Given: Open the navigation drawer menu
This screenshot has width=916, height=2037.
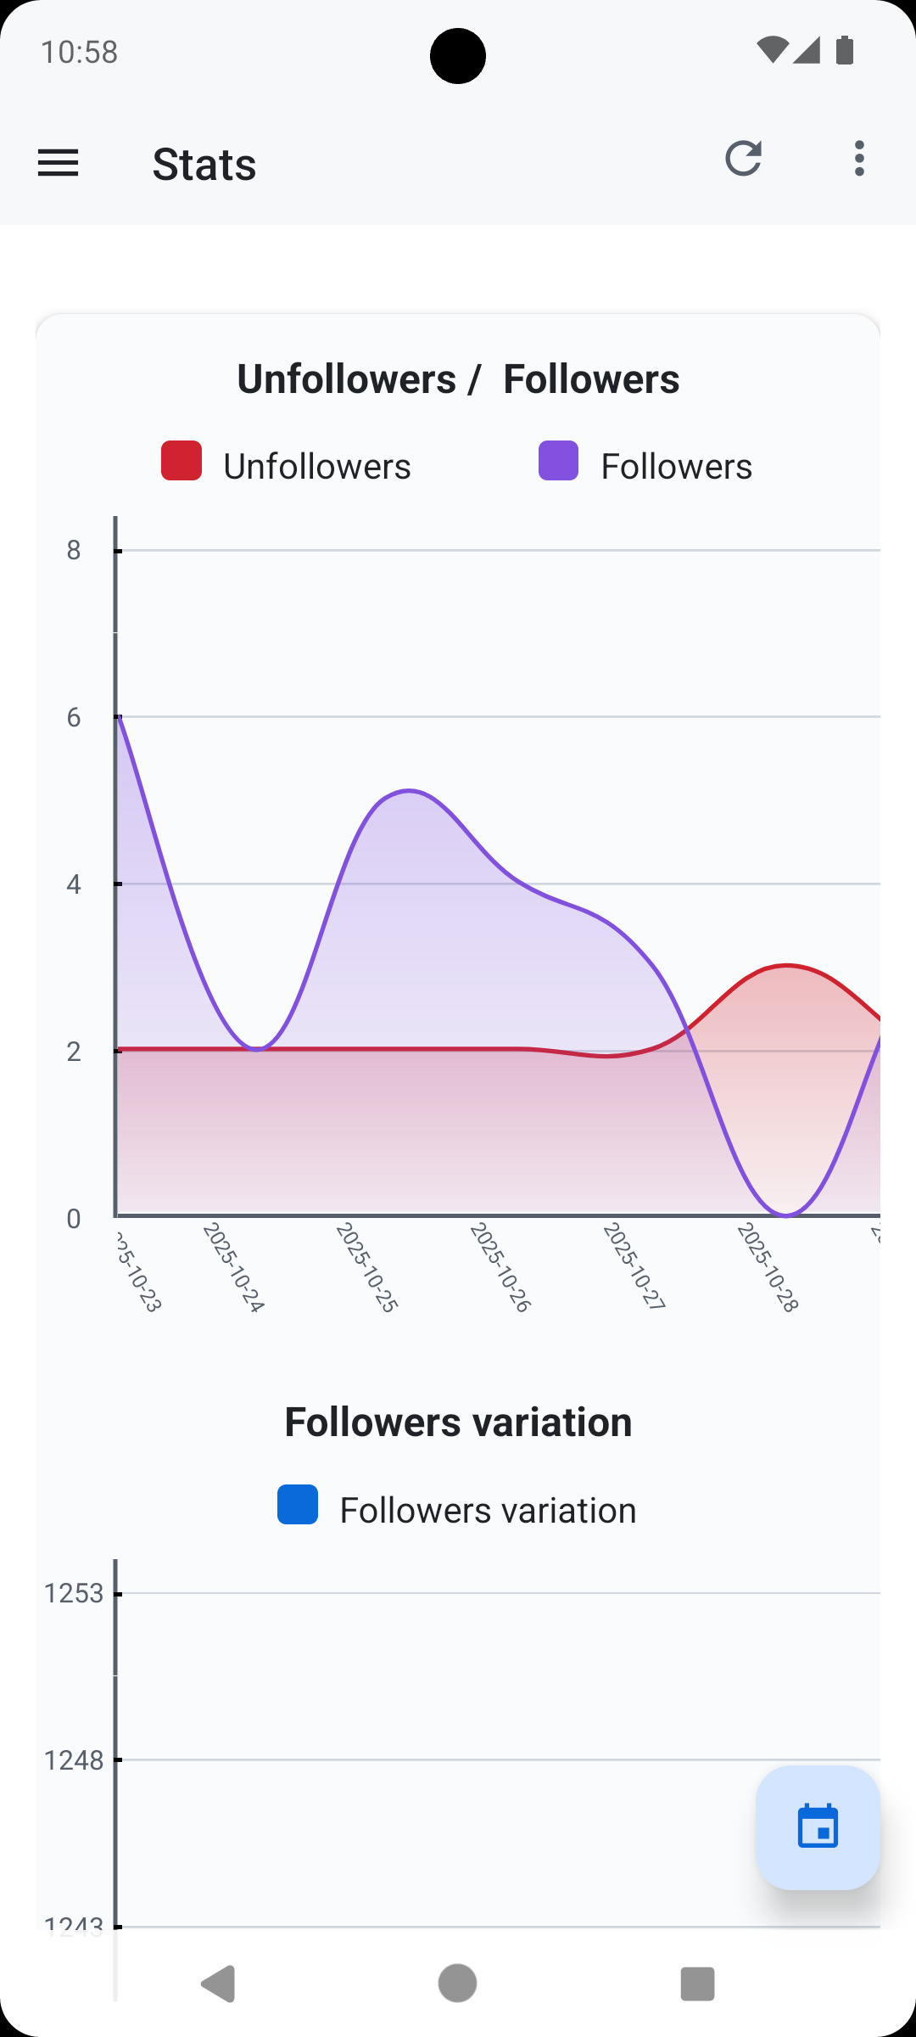Looking at the screenshot, I should pyautogui.click(x=58, y=162).
